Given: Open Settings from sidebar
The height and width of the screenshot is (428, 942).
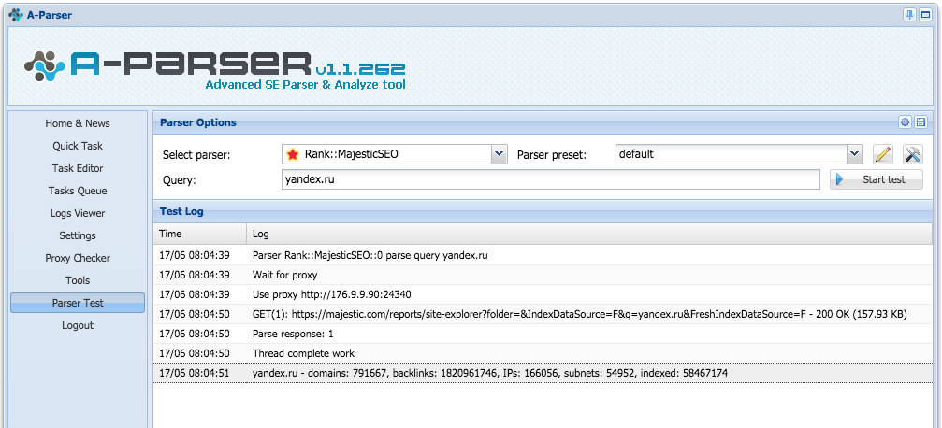Looking at the screenshot, I should [78, 235].
